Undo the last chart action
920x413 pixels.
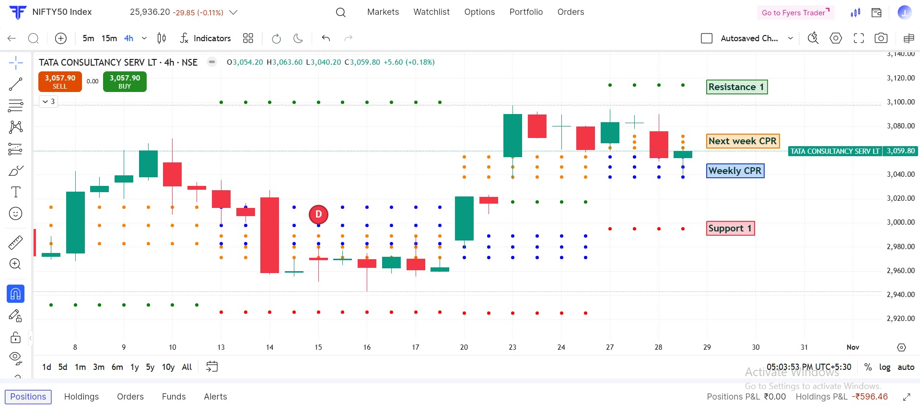(326, 38)
